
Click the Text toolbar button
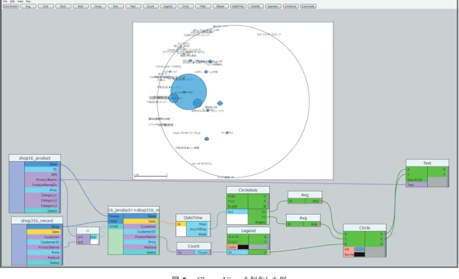tap(133, 6)
